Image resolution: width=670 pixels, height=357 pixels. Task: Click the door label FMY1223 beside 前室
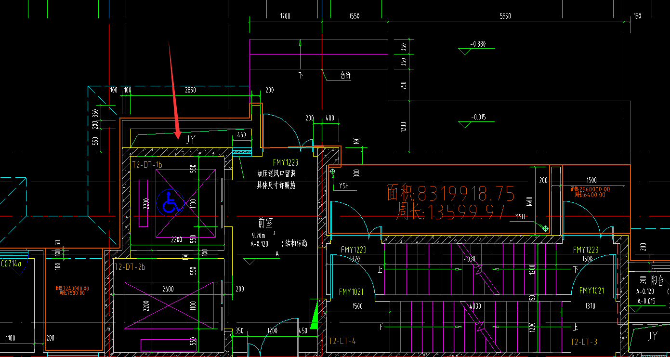286,163
